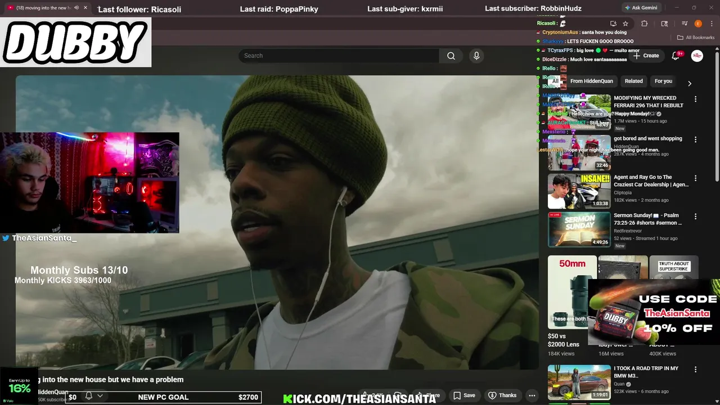Open more actions three dots under video
720x405 pixels.
click(x=532, y=395)
